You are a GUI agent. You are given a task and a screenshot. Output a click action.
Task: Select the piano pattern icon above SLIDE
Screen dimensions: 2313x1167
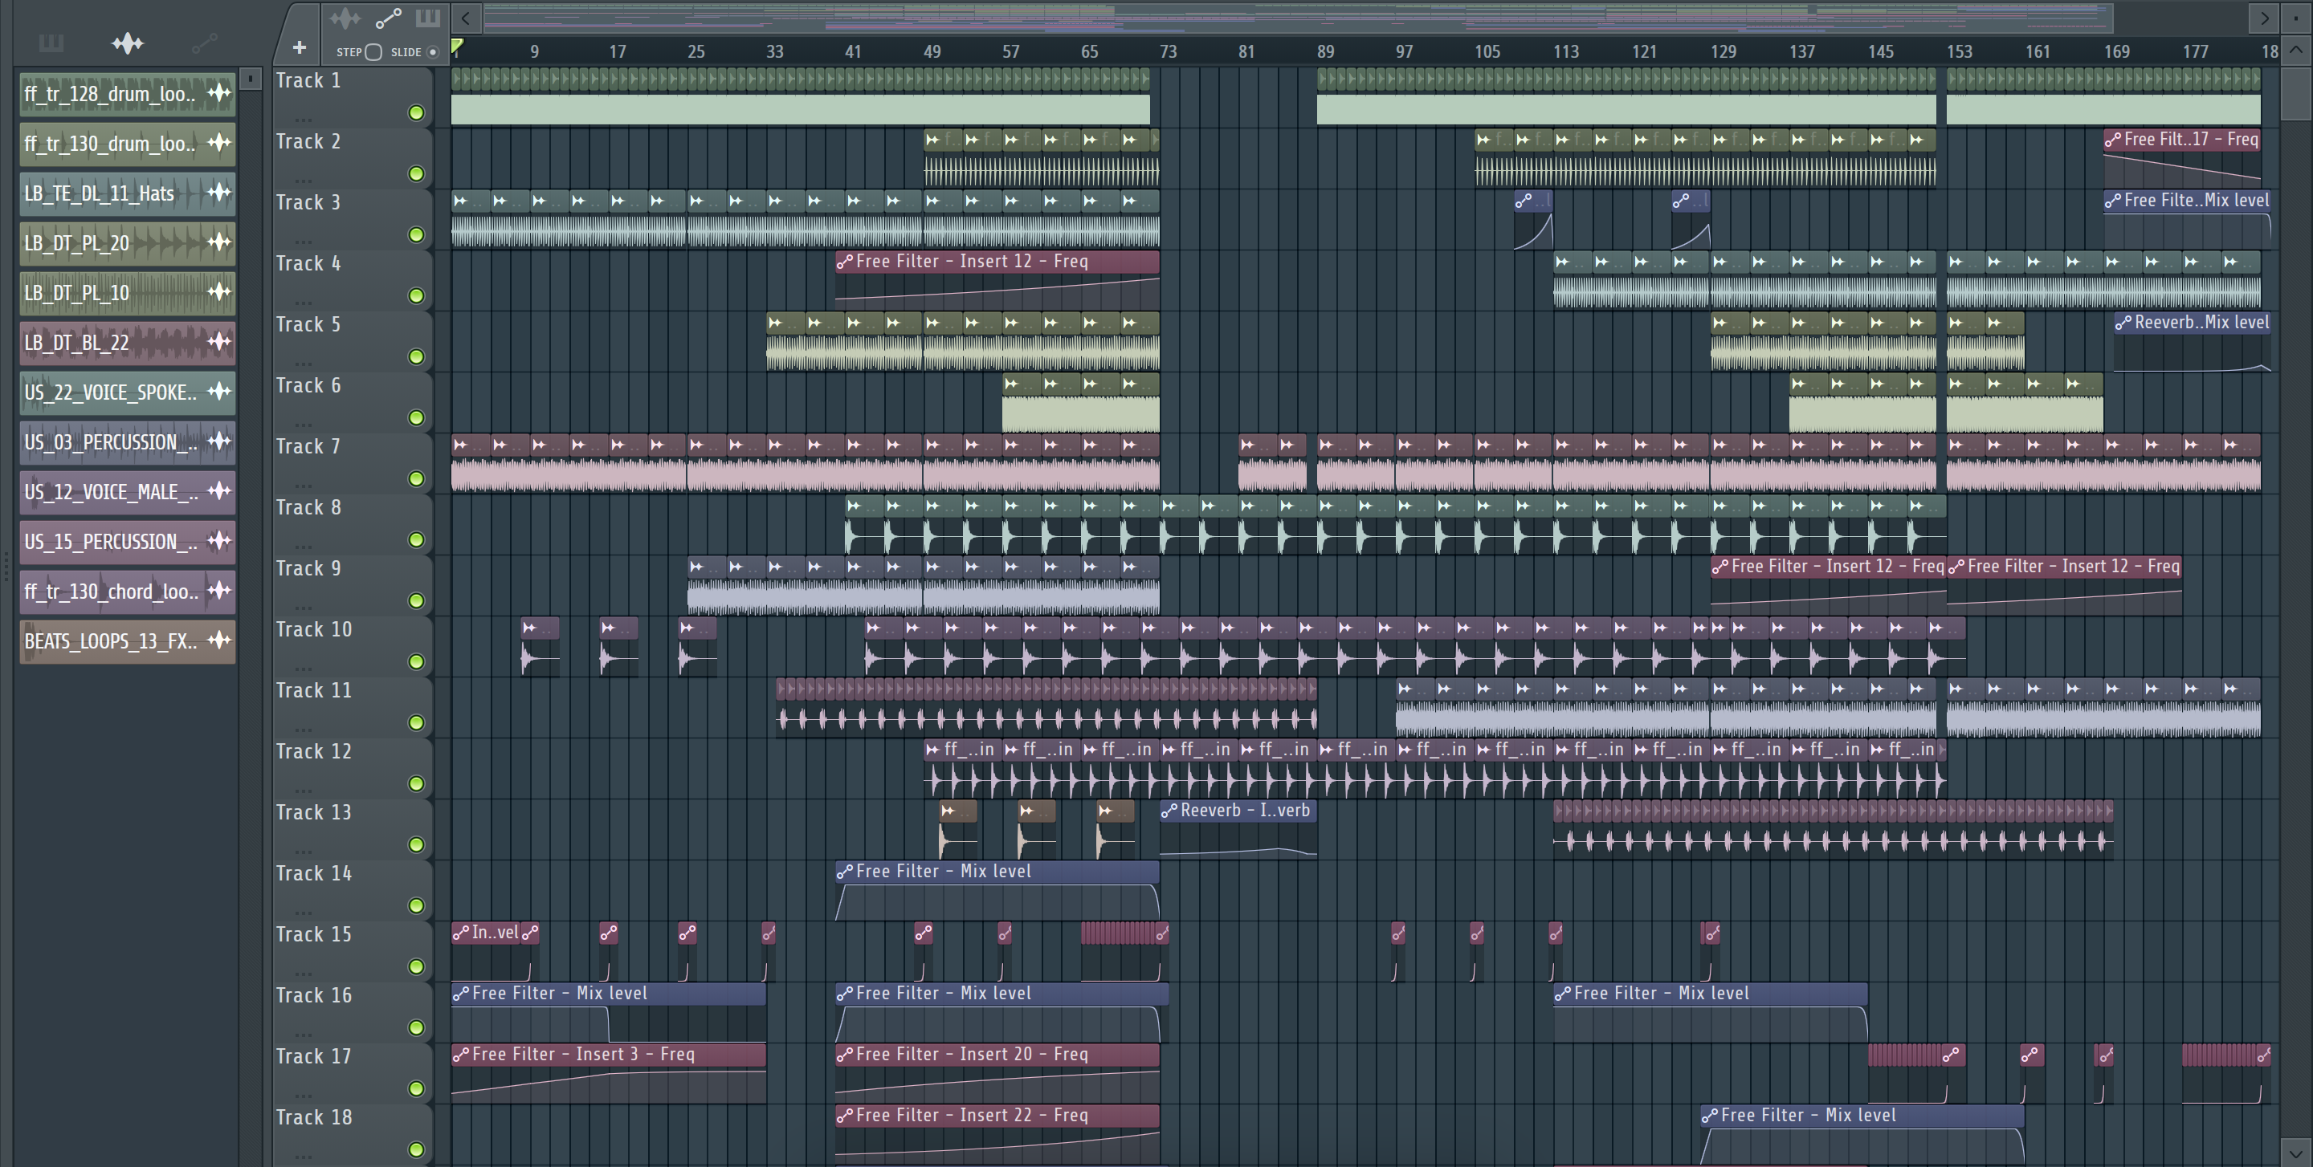427,18
